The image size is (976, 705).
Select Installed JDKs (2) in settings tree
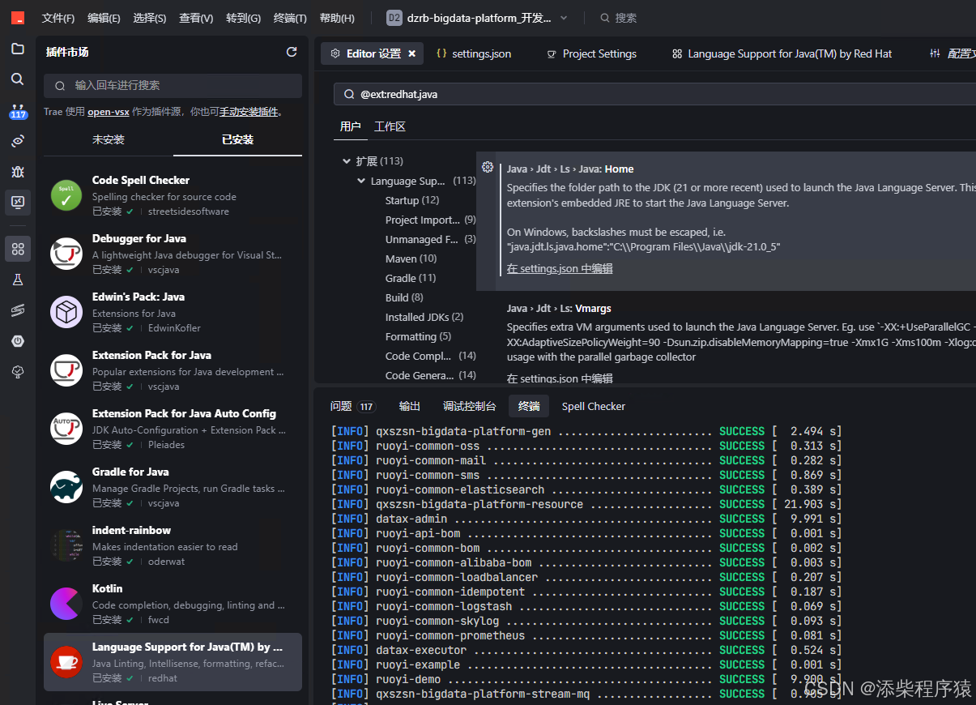(424, 317)
